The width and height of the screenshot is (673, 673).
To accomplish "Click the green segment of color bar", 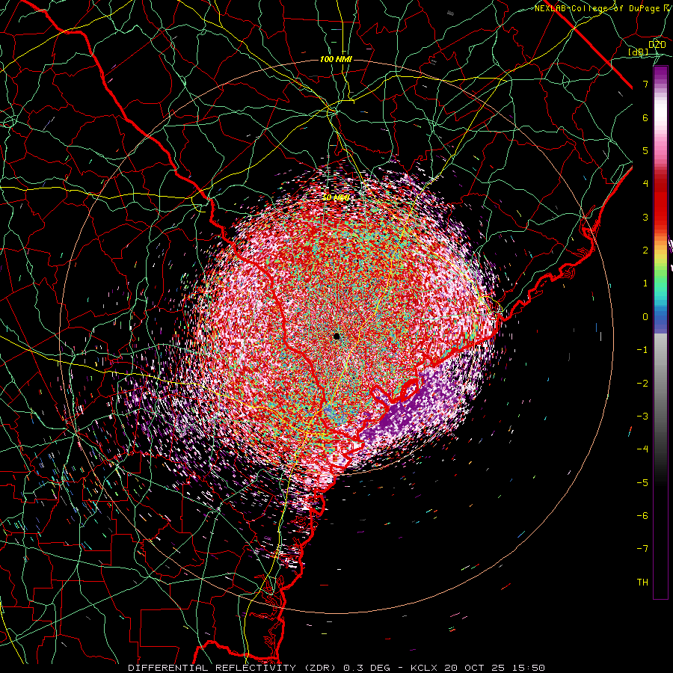I will [x=660, y=274].
